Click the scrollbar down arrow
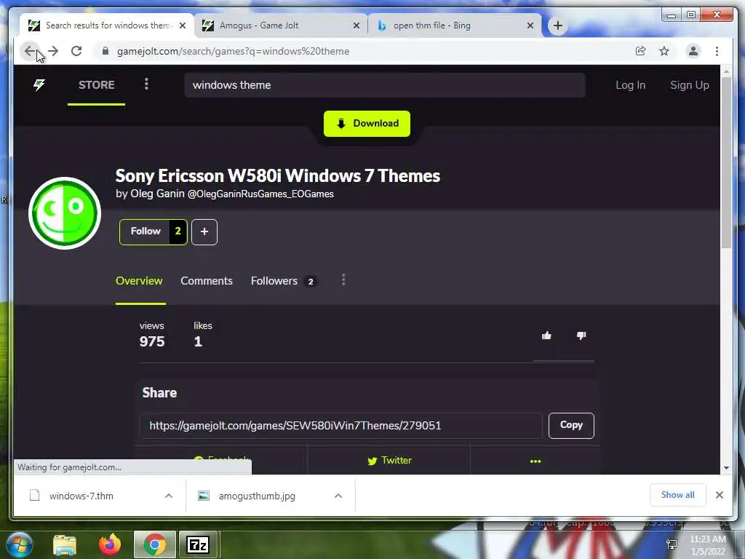745x559 pixels. point(726,468)
